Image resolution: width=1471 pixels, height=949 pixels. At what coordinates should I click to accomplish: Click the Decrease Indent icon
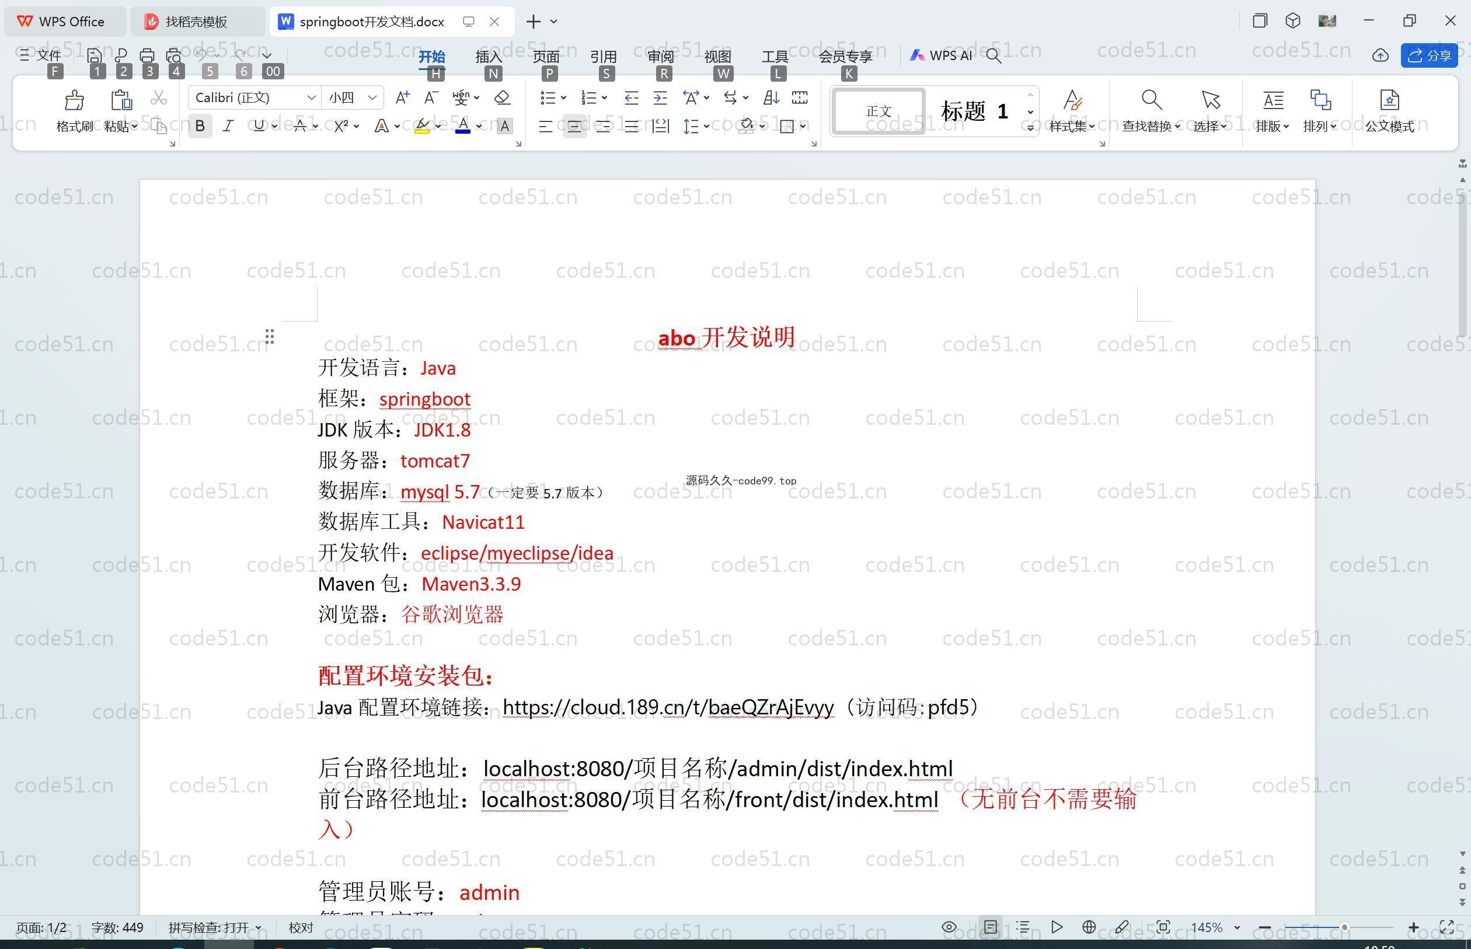pos(631,97)
